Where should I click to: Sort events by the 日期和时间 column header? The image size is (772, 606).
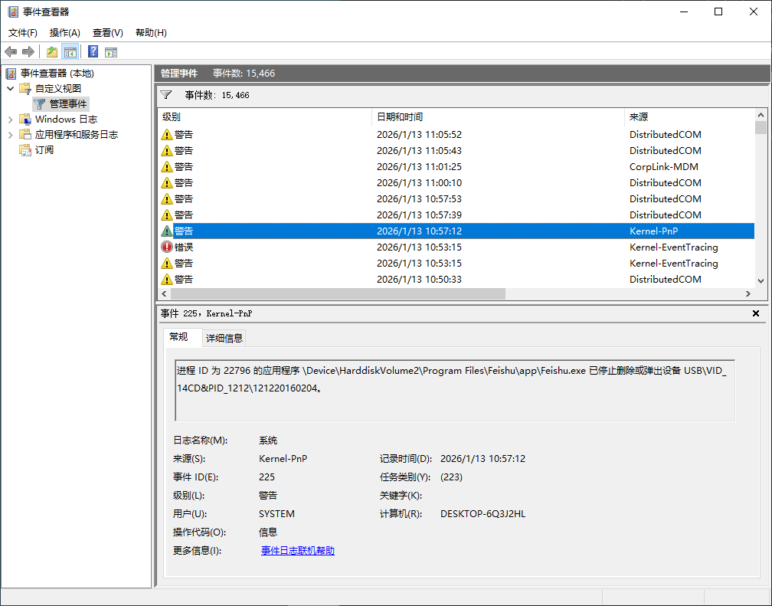tap(498, 117)
